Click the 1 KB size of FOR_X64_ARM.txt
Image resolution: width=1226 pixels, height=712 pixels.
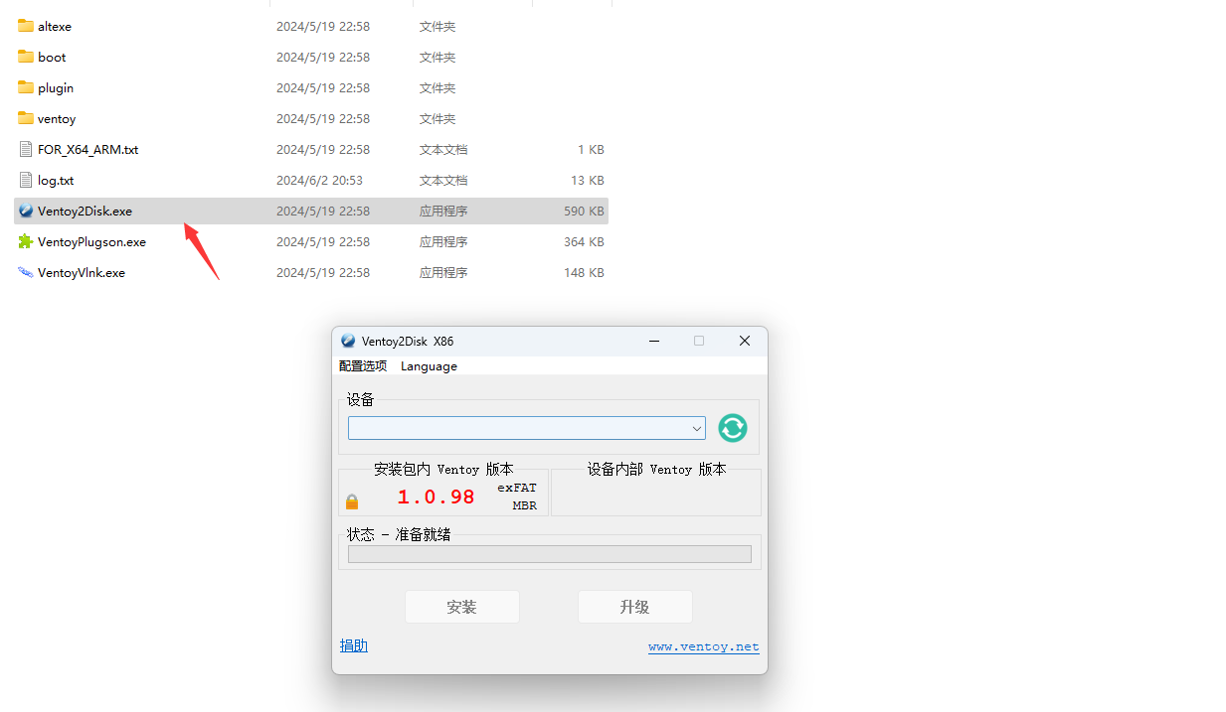pyautogui.click(x=591, y=149)
